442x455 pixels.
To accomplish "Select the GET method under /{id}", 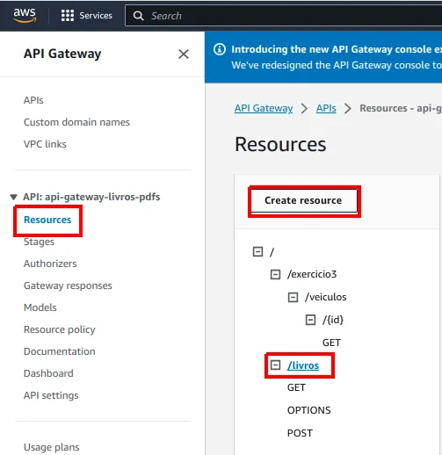I will 331,343.
